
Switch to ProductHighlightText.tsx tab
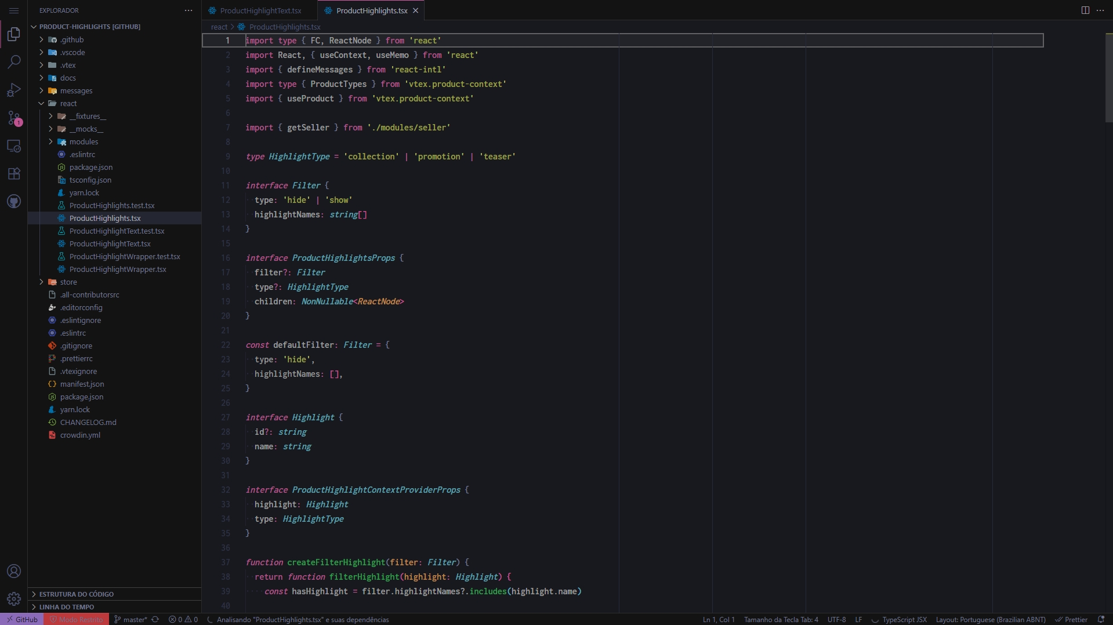pyautogui.click(x=260, y=10)
